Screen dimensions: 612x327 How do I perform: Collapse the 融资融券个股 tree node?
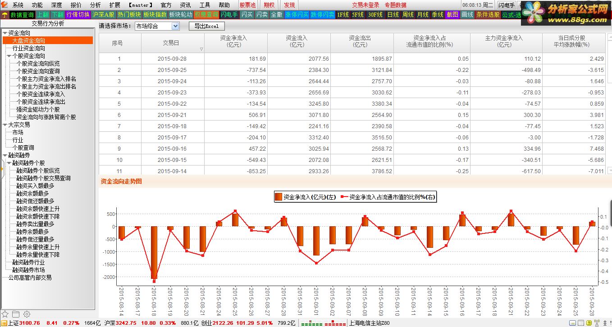tap(9, 163)
